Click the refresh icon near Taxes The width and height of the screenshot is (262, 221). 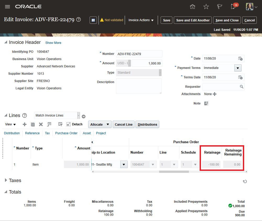[245, 181]
